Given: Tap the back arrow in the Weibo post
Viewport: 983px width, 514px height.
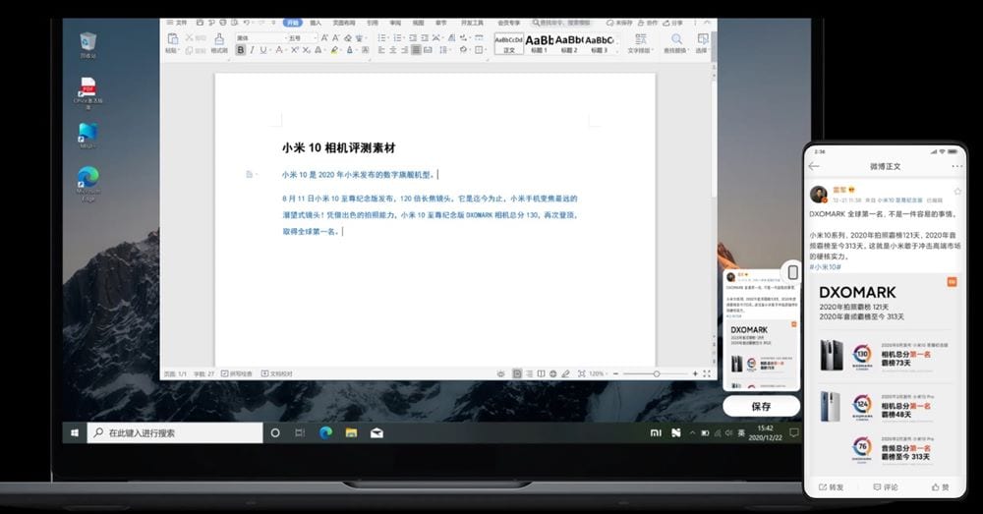Looking at the screenshot, I should click(x=814, y=166).
